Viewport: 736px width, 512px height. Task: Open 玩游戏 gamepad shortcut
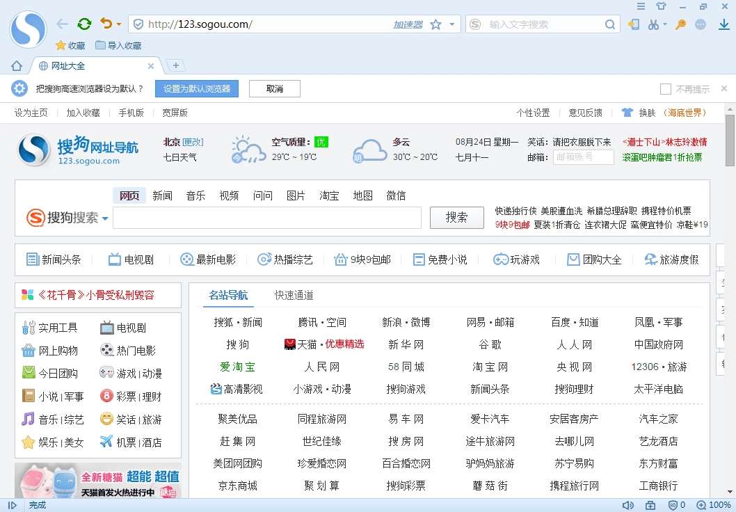[x=516, y=259]
